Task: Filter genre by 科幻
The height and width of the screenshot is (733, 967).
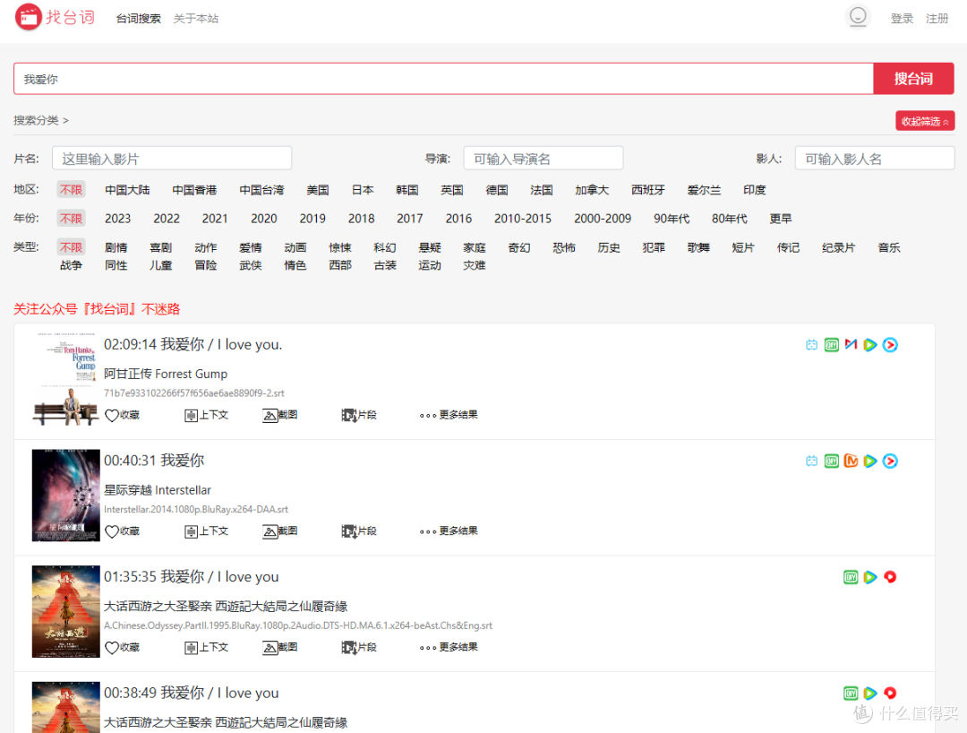Action: (x=385, y=247)
